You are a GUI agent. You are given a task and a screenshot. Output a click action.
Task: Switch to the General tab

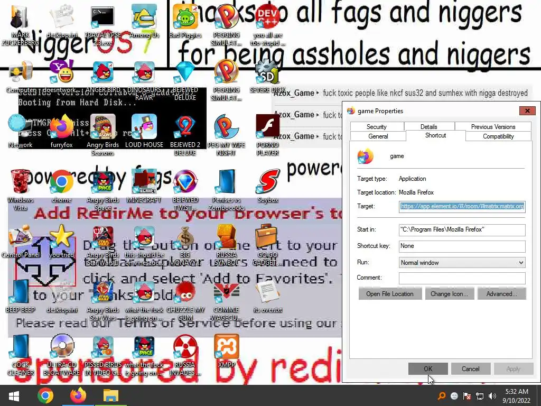click(x=378, y=136)
